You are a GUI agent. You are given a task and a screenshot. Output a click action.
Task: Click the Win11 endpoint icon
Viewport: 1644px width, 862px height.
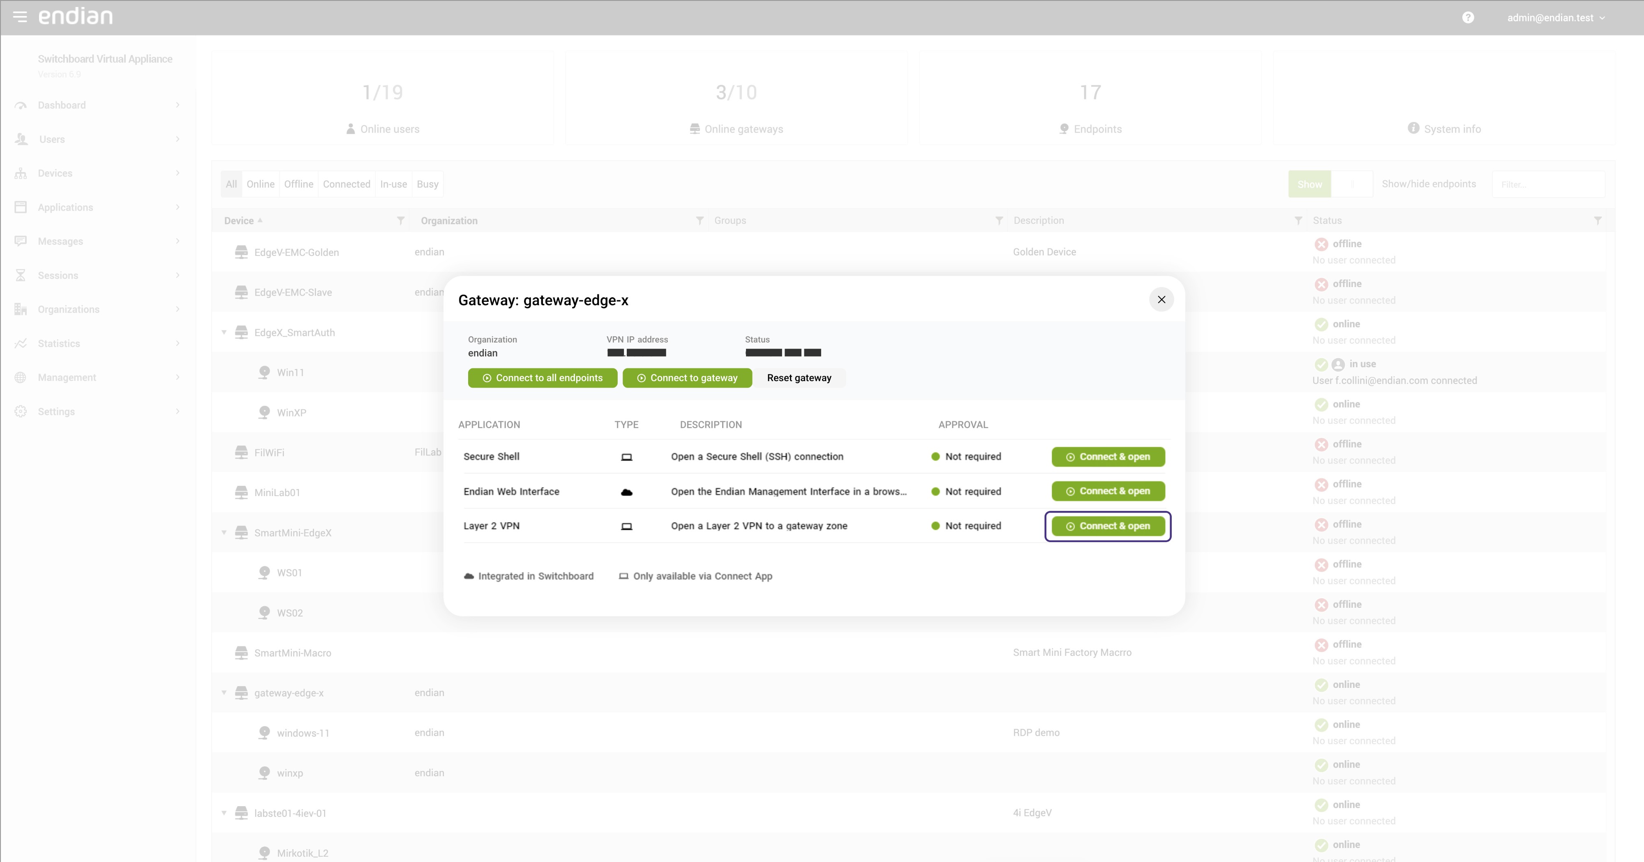(264, 372)
